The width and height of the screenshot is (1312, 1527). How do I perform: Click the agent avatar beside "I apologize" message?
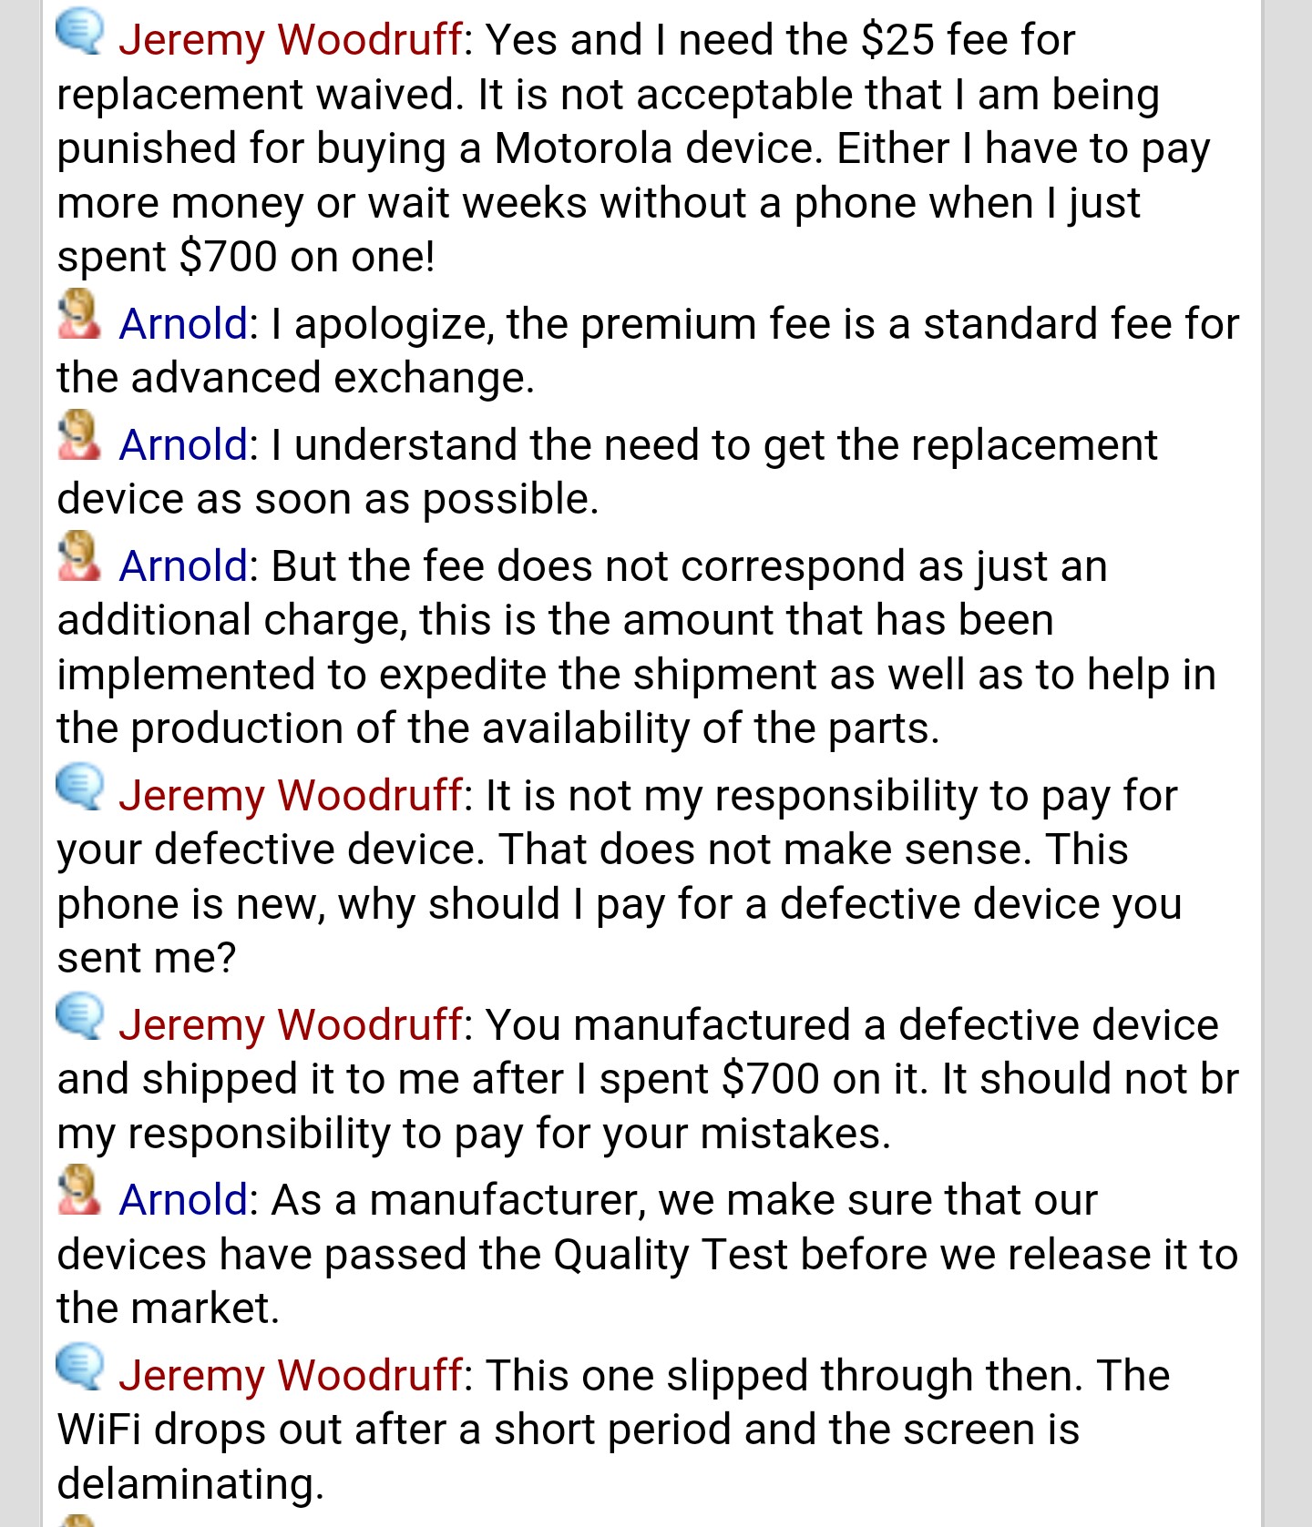pyautogui.click(x=79, y=315)
